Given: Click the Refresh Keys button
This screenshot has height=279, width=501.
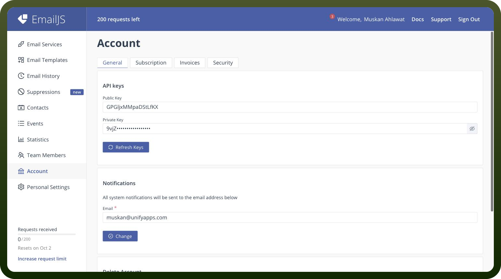Looking at the screenshot, I should pyautogui.click(x=126, y=147).
